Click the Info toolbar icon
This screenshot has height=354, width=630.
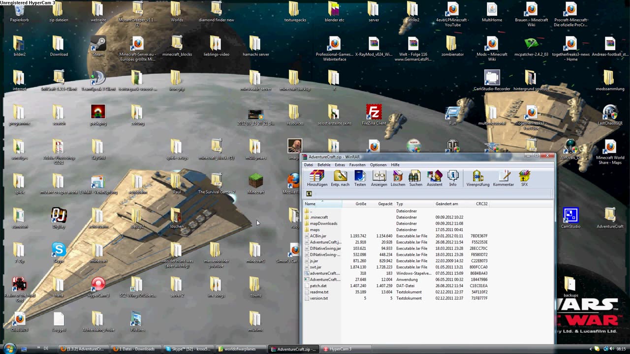pyautogui.click(x=453, y=178)
